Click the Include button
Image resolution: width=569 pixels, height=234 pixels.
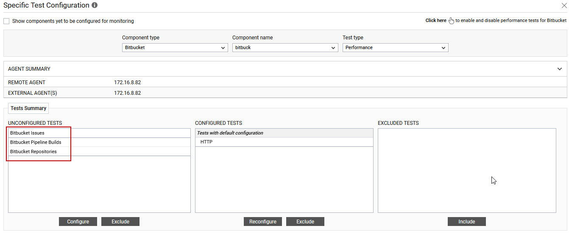tap(467, 221)
